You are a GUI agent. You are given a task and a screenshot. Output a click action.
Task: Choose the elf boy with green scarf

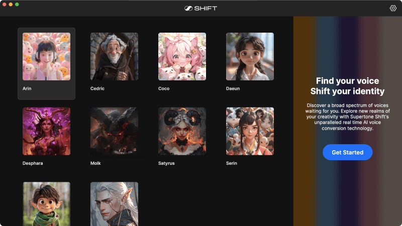[46, 203]
